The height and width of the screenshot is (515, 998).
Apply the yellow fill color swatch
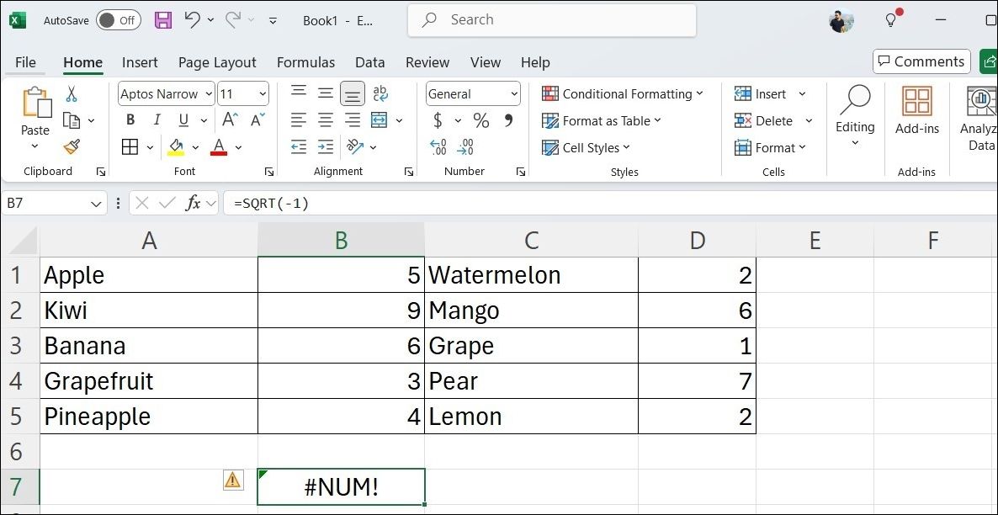[x=176, y=147]
